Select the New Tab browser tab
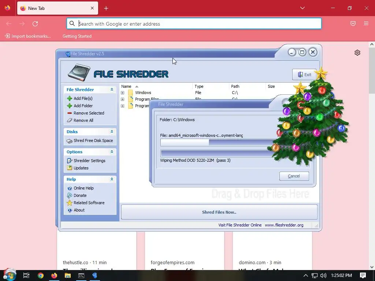The height and width of the screenshot is (281, 375). (57, 8)
